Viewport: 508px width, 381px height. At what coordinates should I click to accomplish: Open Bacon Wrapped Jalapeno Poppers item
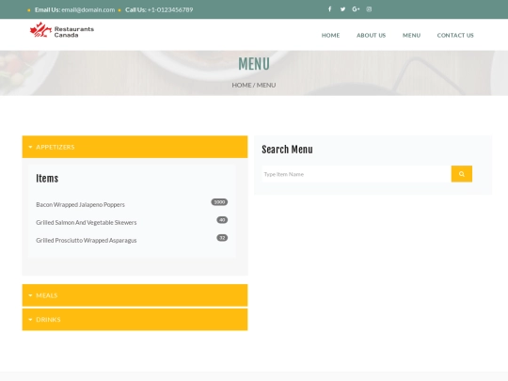(x=80, y=205)
